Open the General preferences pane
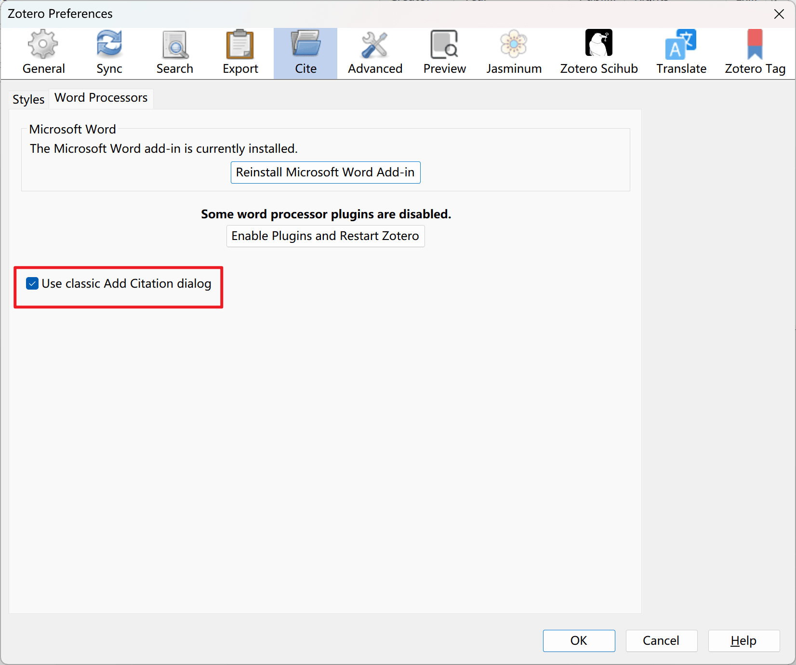This screenshot has height=665, width=796. point(43,53)
